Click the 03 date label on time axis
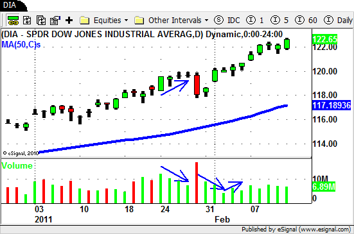This screenshot has width=354, height=234. (39, 209)
